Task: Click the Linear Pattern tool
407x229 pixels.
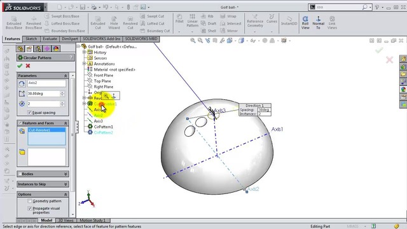Action: (192, 20)
